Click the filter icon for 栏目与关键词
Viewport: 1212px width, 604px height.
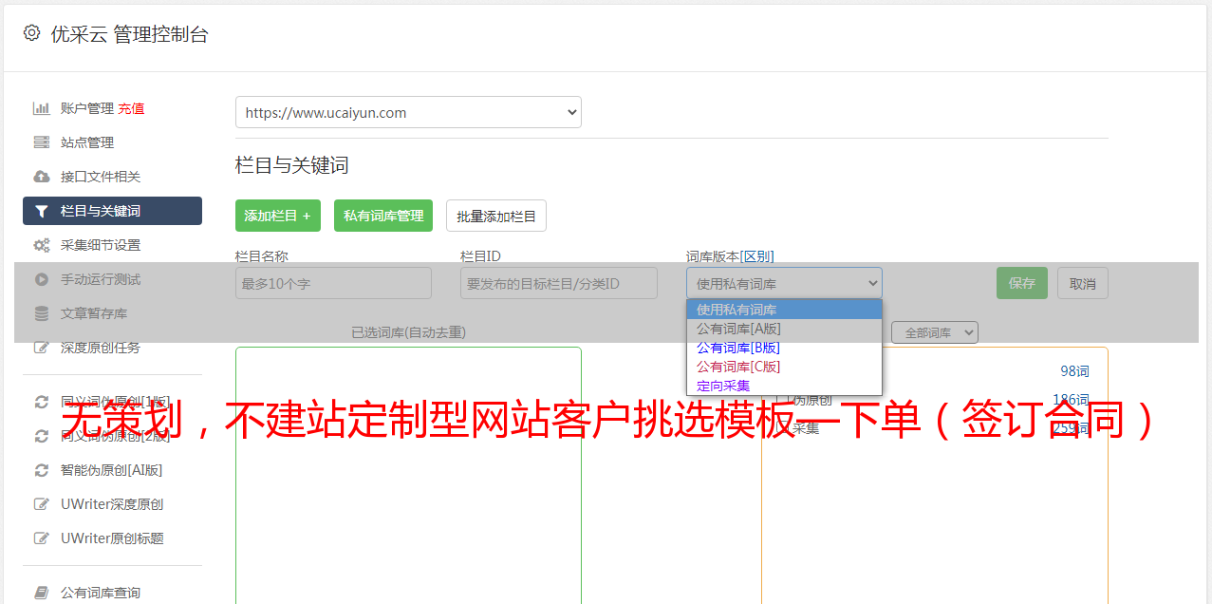(42, 211)
